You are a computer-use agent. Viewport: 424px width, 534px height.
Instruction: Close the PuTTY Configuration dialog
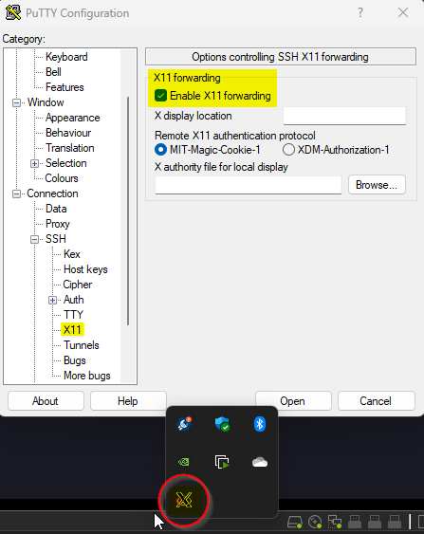point(403,12)
